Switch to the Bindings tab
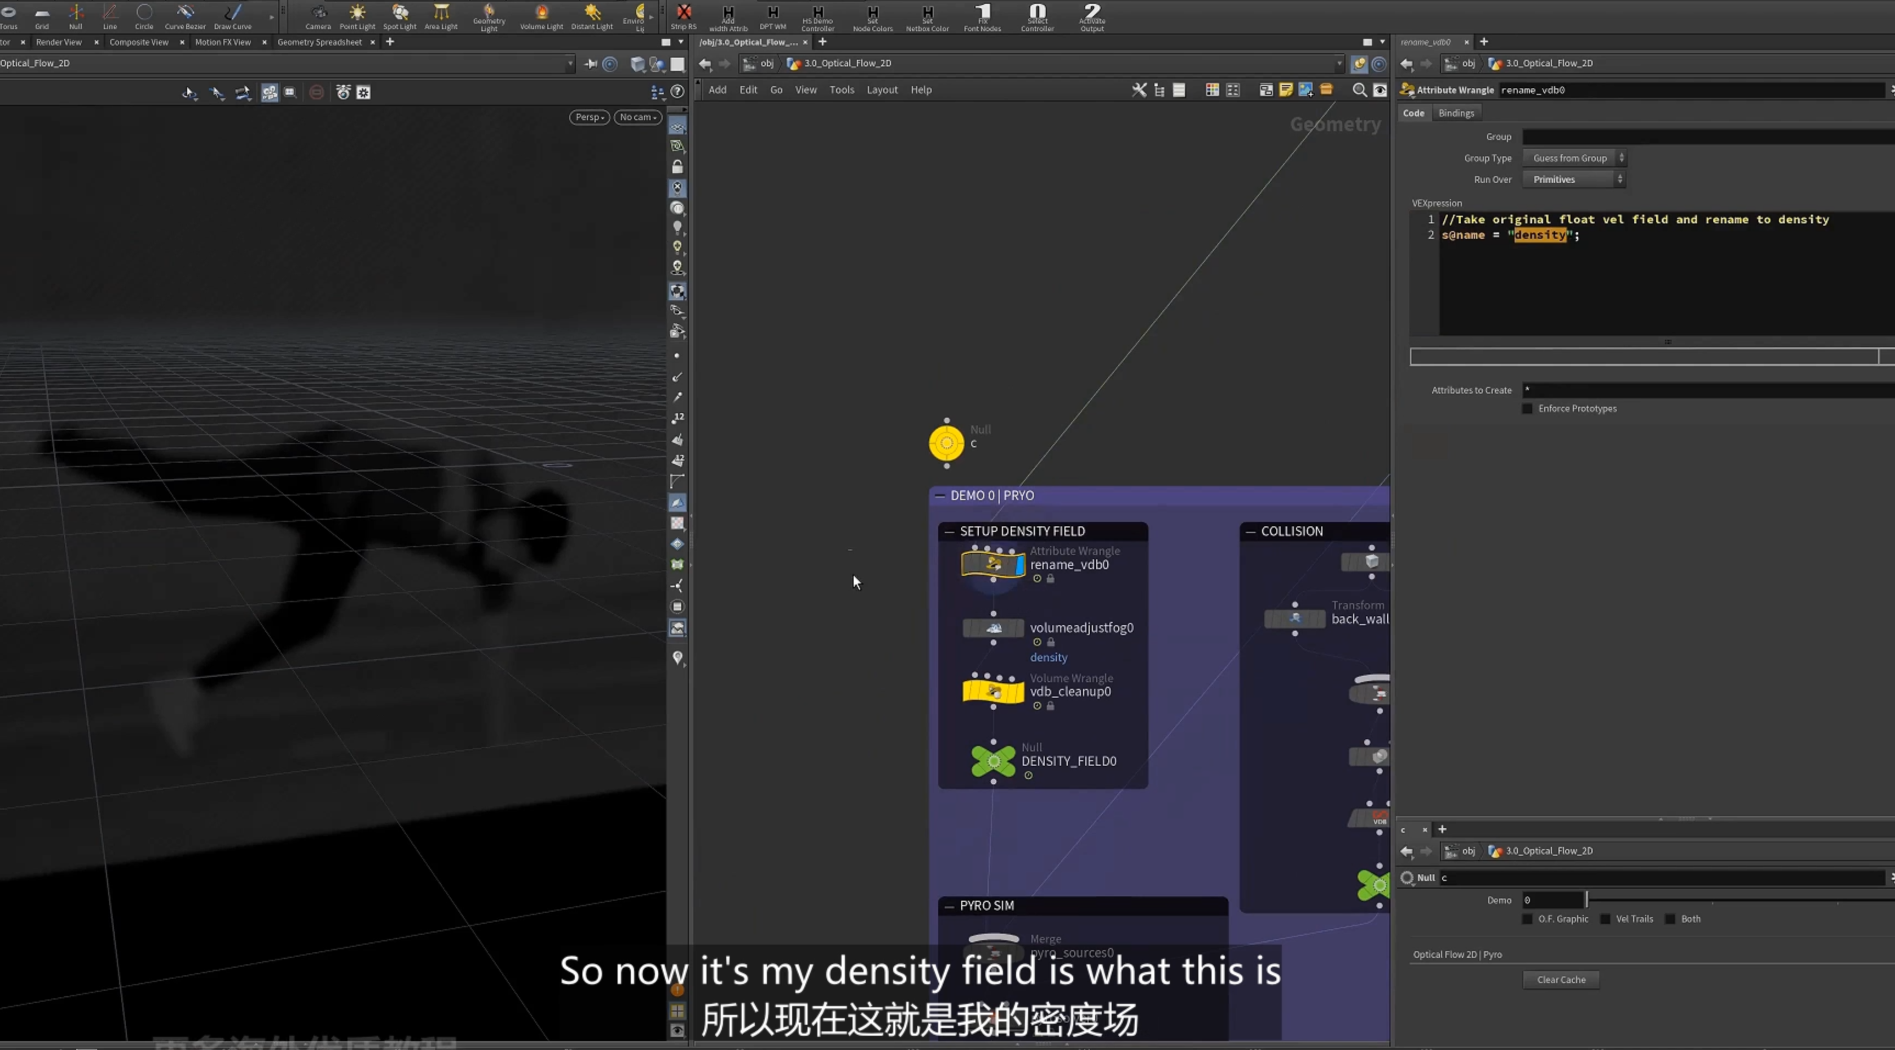Screen dimensions: 1895x1050 [x=1456, y=113]
